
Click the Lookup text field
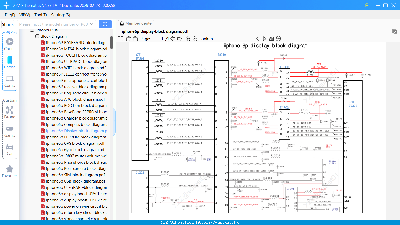(234, 39)
